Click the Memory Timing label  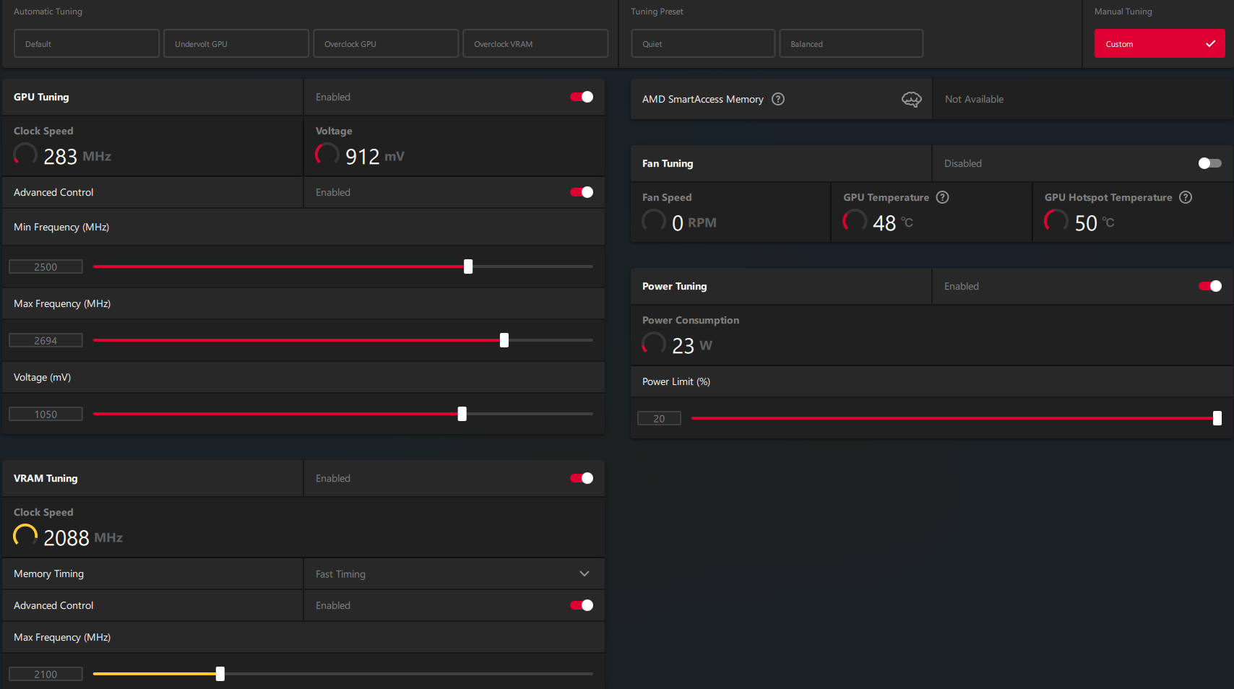pyautogui.click(x=48, y=573)
